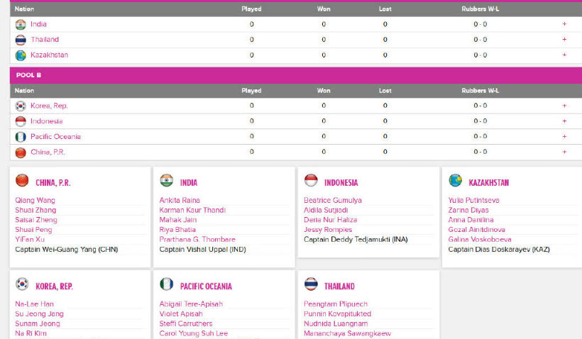Viewport: 582px width, 339px height.
Task: Open player Shuai Zhang's profile
Action: point(35,210)
